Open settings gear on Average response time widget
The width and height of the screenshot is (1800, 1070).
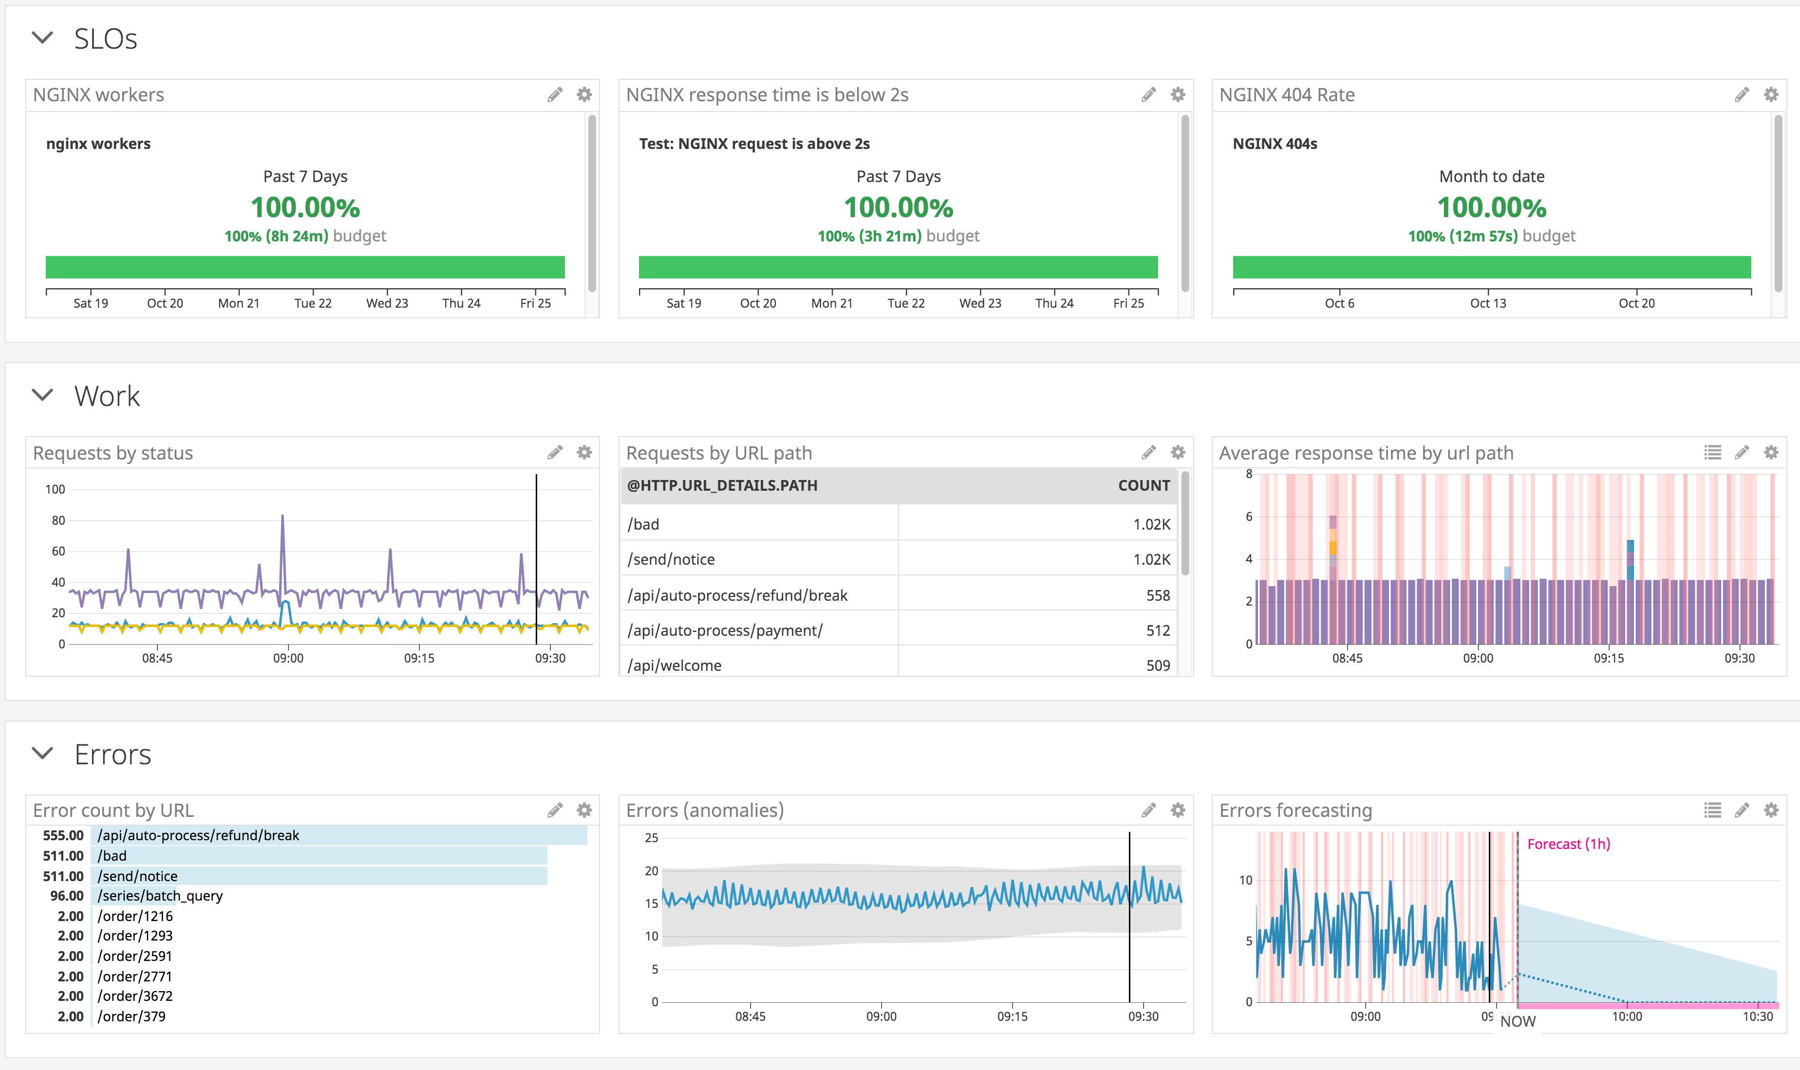tap(1772, 452)
